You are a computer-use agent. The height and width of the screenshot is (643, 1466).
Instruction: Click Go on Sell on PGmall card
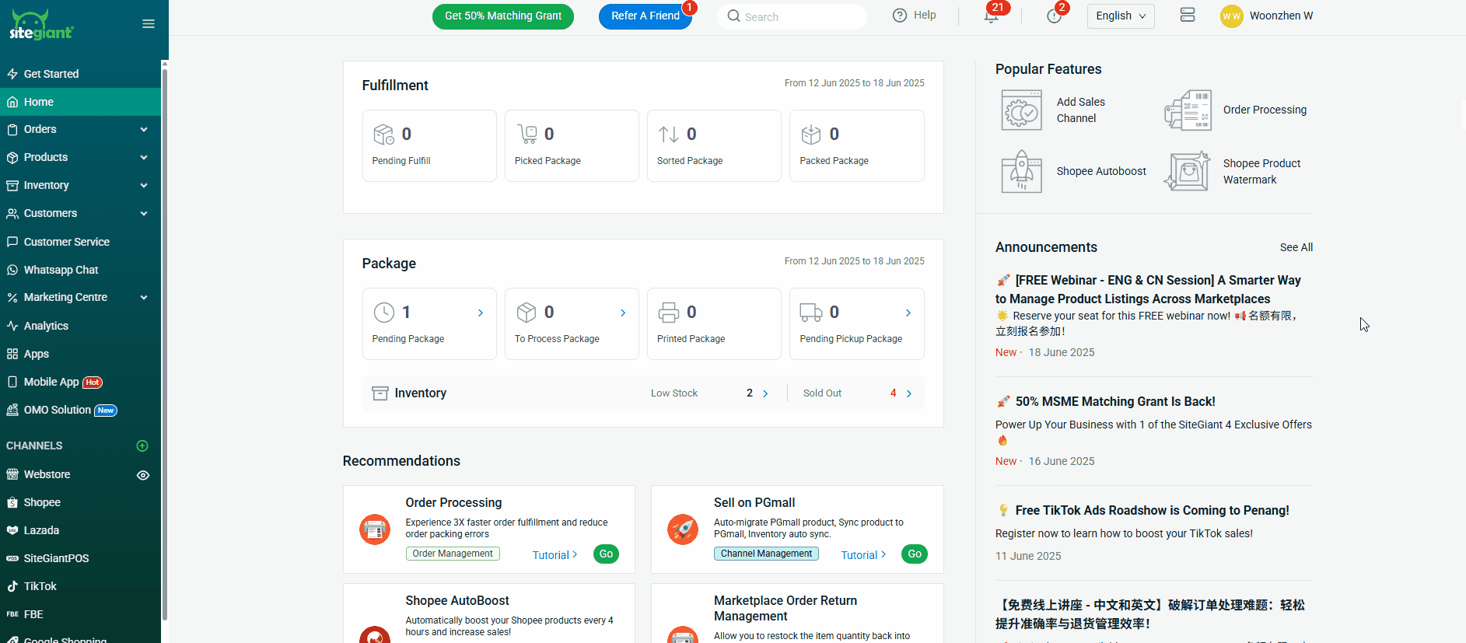[915, 554]
